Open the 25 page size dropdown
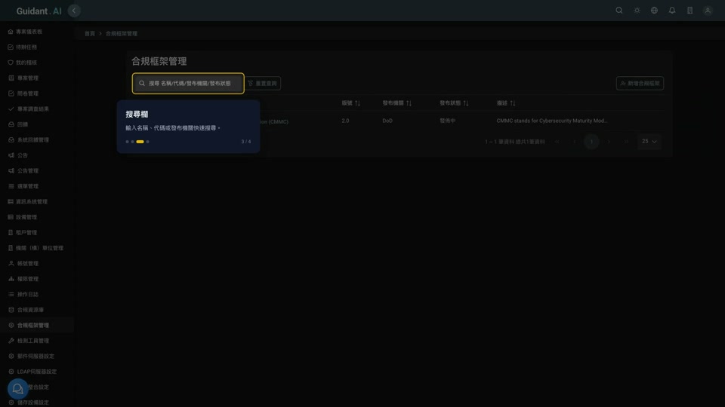Viewport: 725px width, 407px height. (x=649, y=141)
